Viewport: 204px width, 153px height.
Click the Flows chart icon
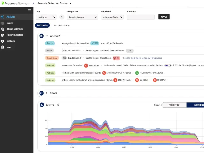[x=41, y=93]
